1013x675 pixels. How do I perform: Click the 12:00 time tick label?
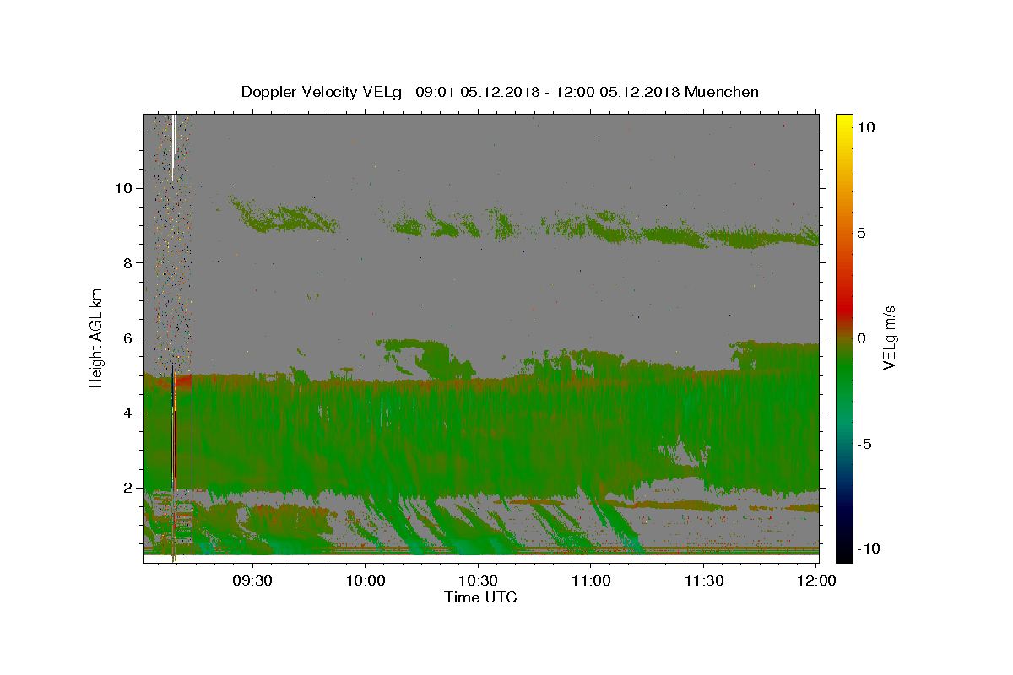[x=816, y=580]
